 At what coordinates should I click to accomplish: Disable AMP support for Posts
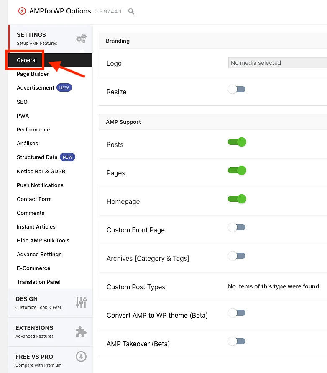click(237, 142)
